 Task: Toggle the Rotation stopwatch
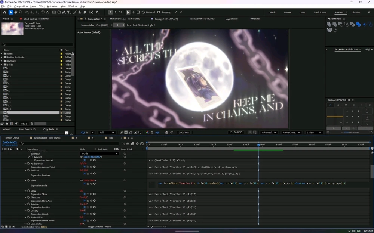[28, 204]
